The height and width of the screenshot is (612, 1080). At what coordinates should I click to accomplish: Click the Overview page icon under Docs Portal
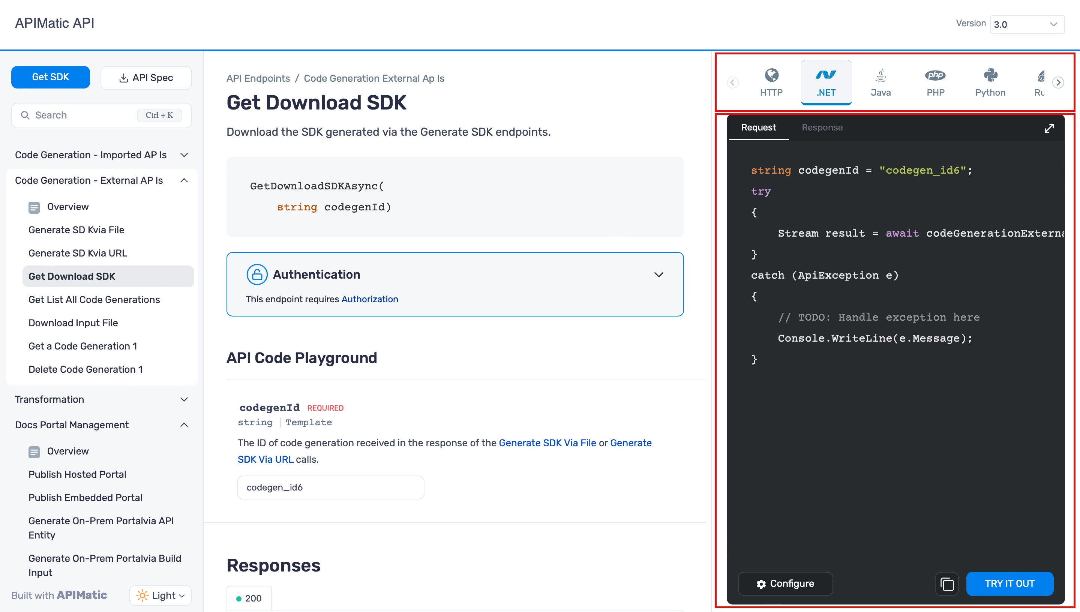tap(34, 452)
